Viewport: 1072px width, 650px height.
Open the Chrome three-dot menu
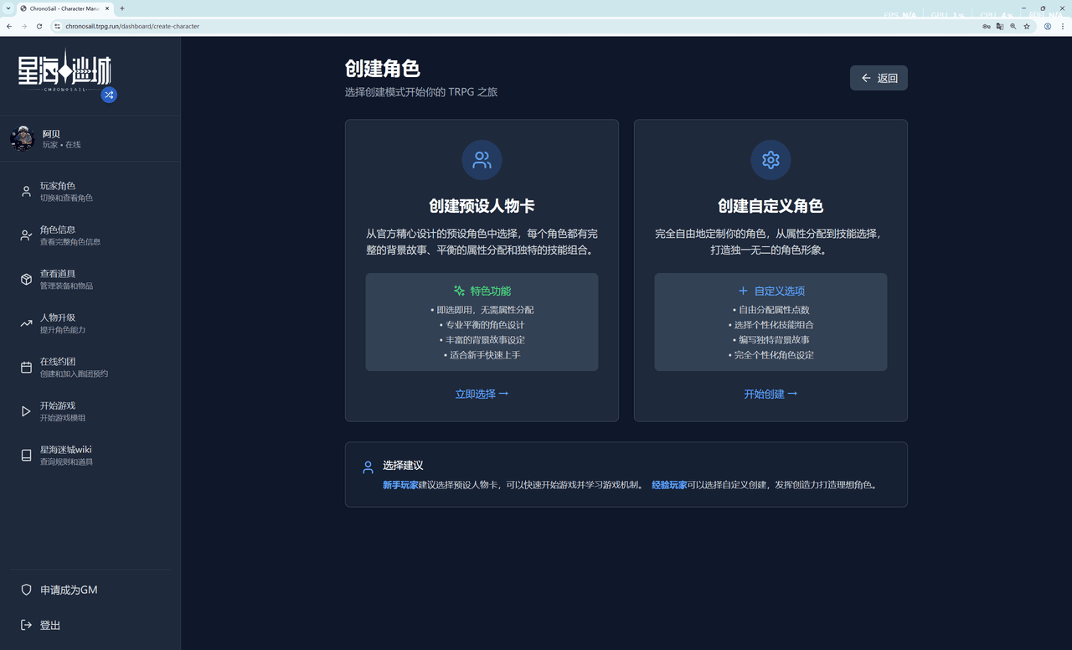1062,26
